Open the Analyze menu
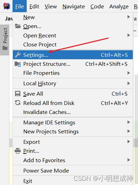Image resolution: width=138 pixels, height=185 pixels. [x=119, y=6]
